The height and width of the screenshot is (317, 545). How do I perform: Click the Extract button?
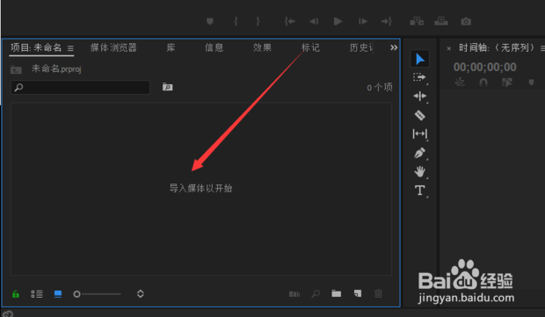tap(441, 22)
